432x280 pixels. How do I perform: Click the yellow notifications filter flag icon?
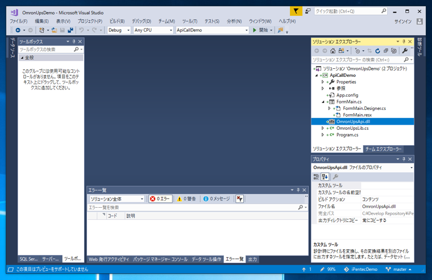296,11
